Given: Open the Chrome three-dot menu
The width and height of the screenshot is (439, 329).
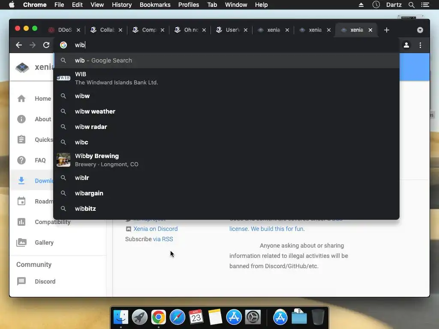Looking at the screenshot, I should (x=420, y=45).
